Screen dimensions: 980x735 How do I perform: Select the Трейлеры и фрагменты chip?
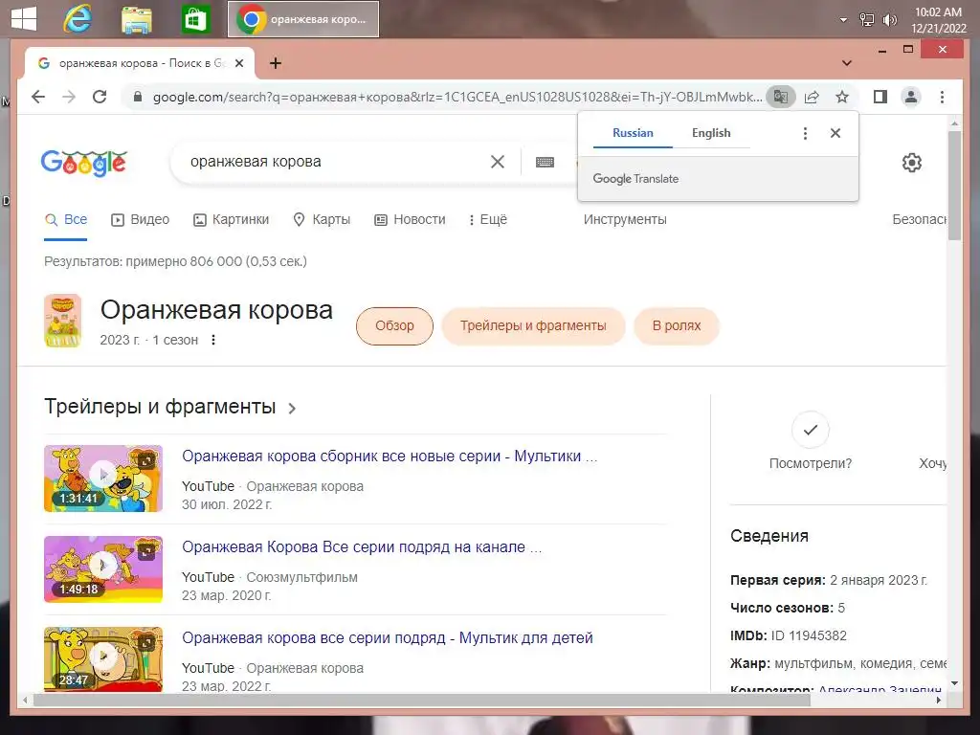(x=533, y=325)
